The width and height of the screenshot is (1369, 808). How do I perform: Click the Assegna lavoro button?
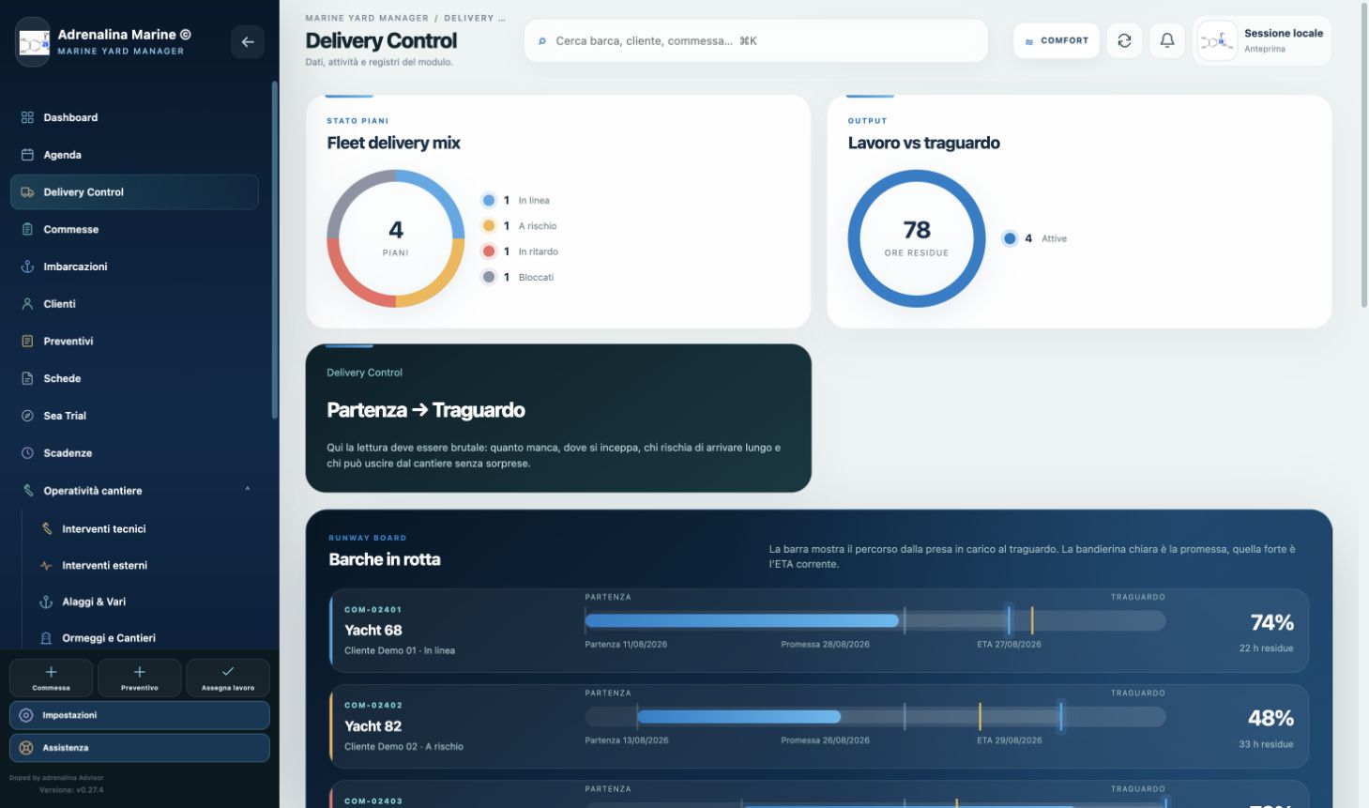tap(228, 678)
